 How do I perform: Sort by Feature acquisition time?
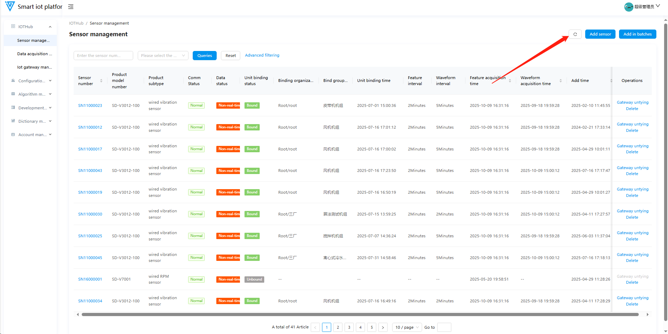pos(510,81)
